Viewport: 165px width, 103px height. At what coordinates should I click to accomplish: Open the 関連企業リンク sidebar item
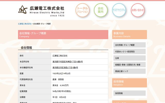129,71
